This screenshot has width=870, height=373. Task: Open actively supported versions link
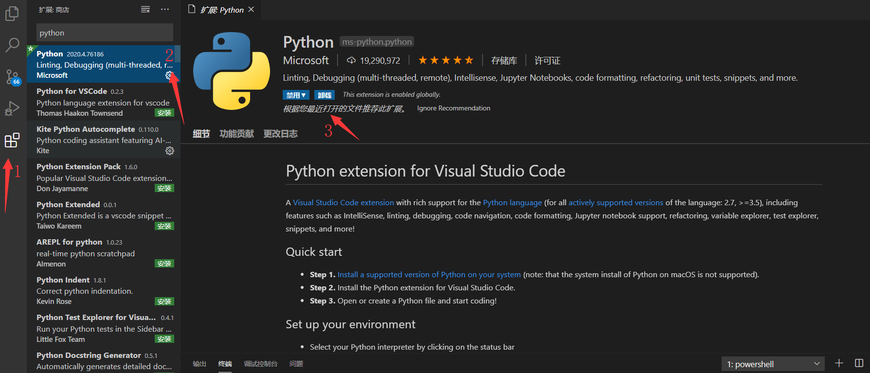pyautogui.click(x=616, y=202)
